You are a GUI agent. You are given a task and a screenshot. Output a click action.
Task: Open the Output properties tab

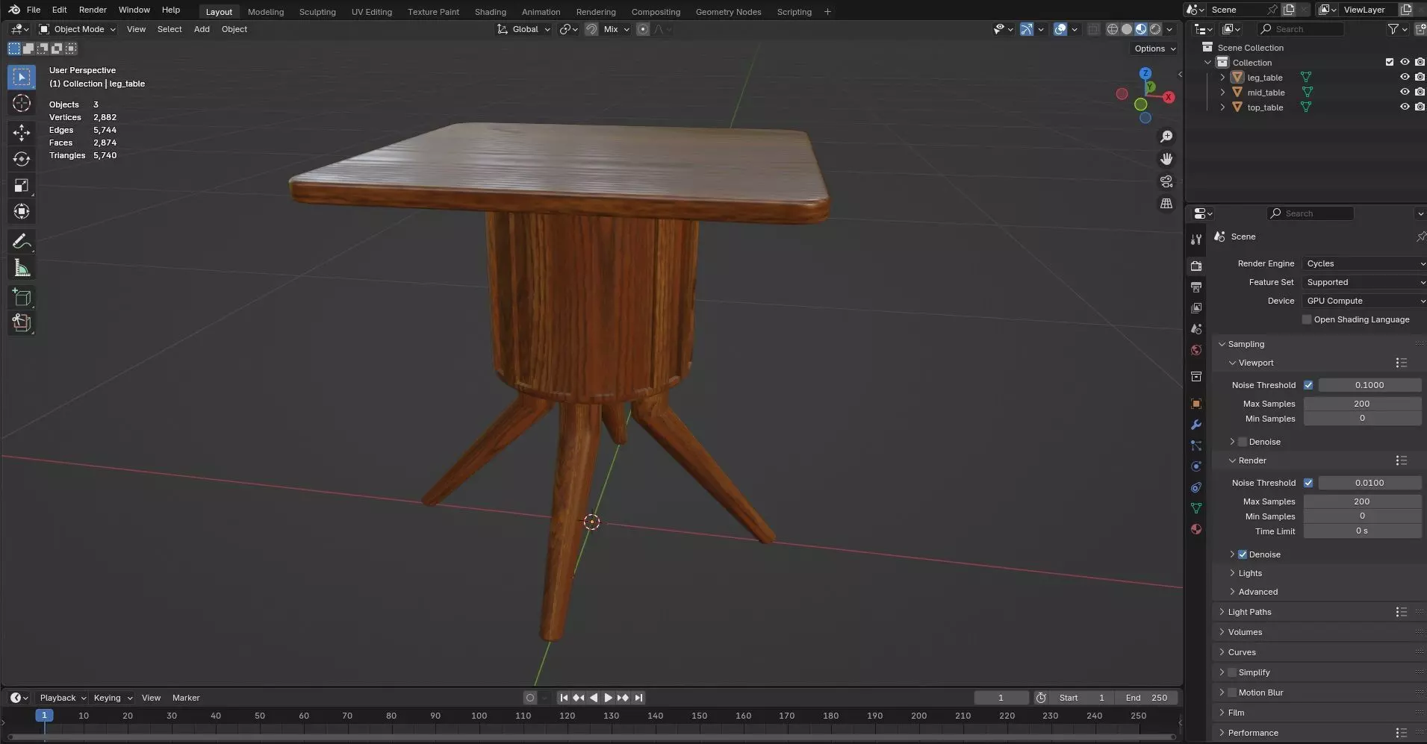point(1196,287)
